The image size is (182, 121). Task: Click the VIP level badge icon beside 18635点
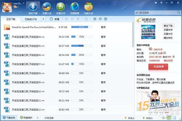tap(150, 49)
